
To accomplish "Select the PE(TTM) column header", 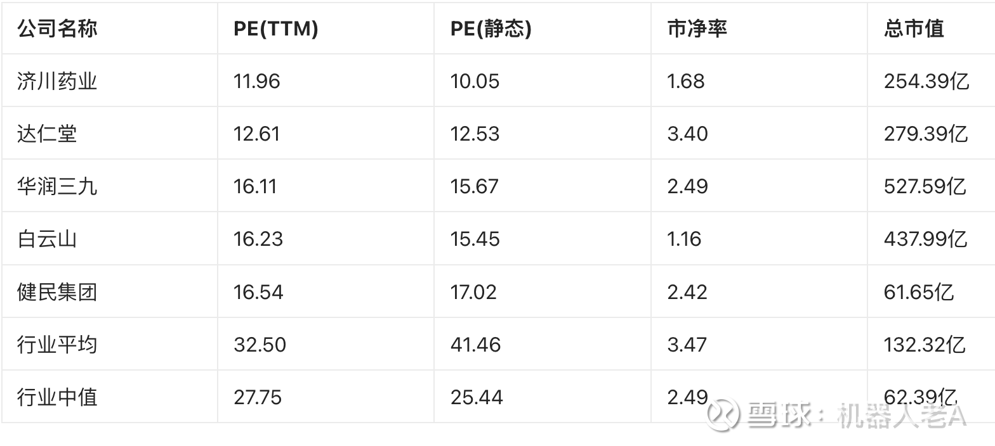I will [x=276, y=29].
